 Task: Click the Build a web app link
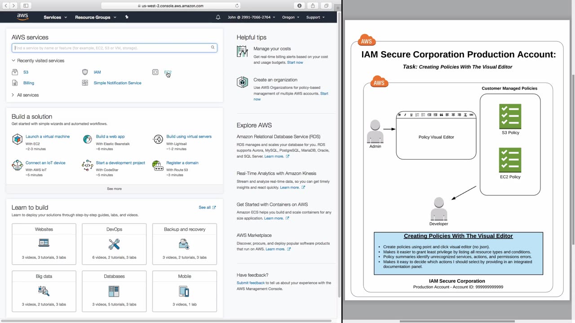[110, 136]
